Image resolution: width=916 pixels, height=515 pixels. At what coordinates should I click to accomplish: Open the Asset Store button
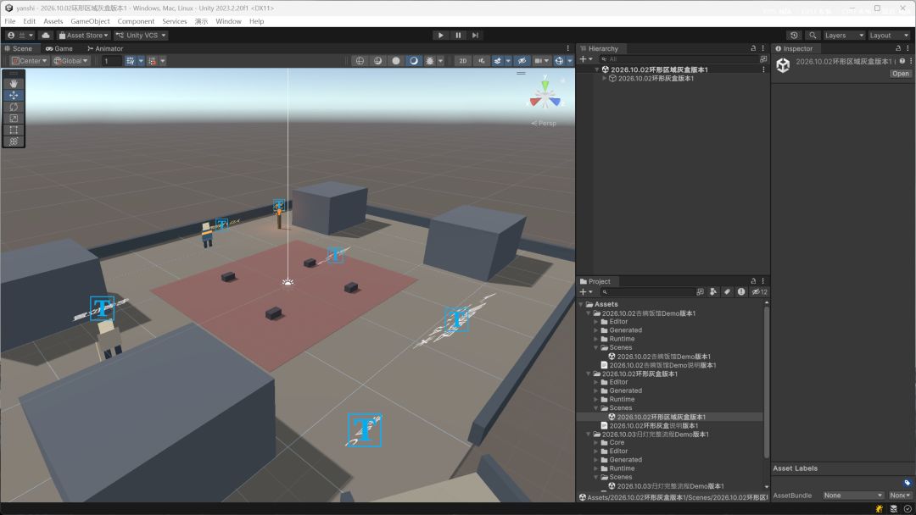point(83,35)
